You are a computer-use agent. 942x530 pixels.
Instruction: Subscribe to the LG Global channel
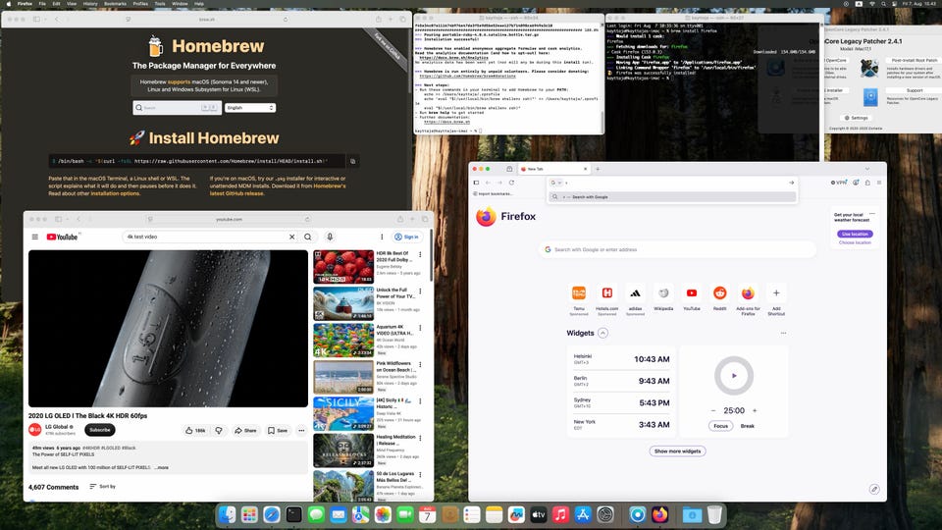click(100, 430)
